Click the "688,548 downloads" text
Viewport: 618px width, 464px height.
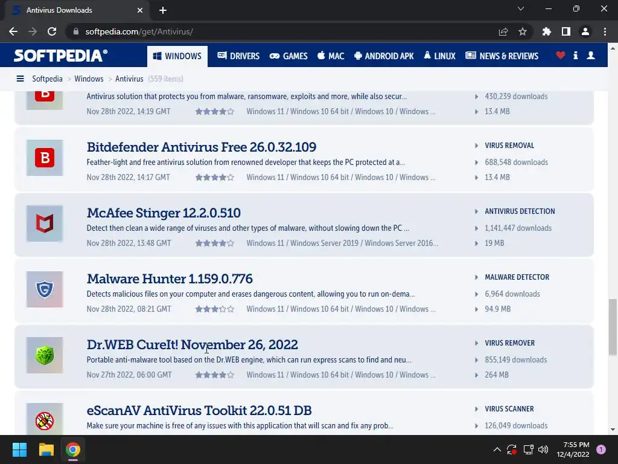tap(517, 162)
